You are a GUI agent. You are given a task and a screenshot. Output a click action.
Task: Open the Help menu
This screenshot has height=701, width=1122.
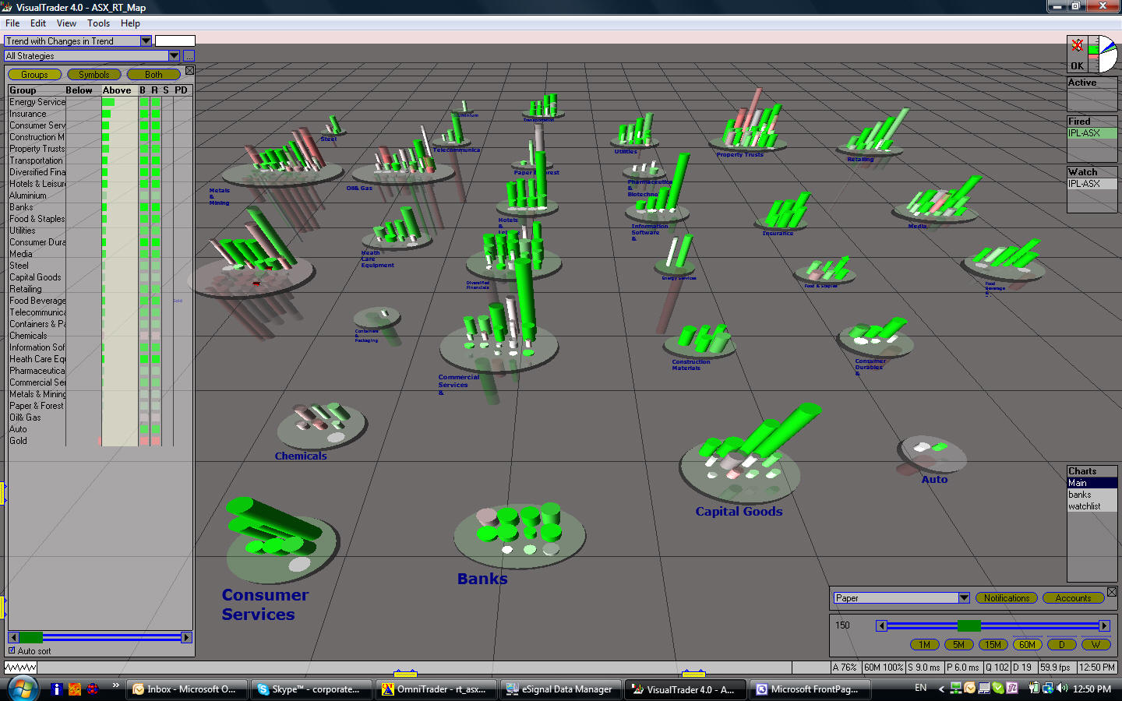pos(130,23)
